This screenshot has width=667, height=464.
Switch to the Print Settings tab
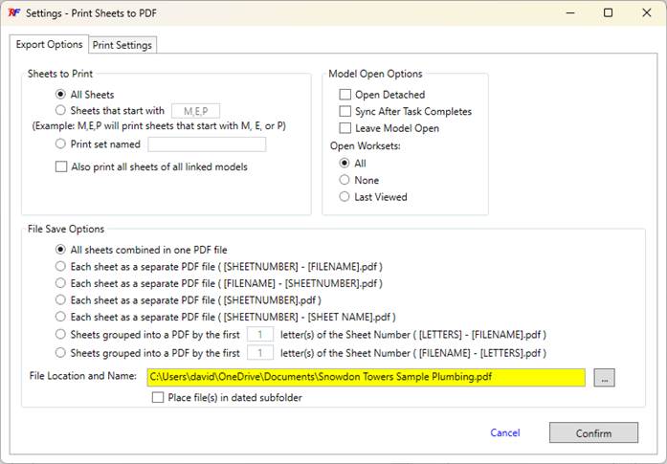122,45
